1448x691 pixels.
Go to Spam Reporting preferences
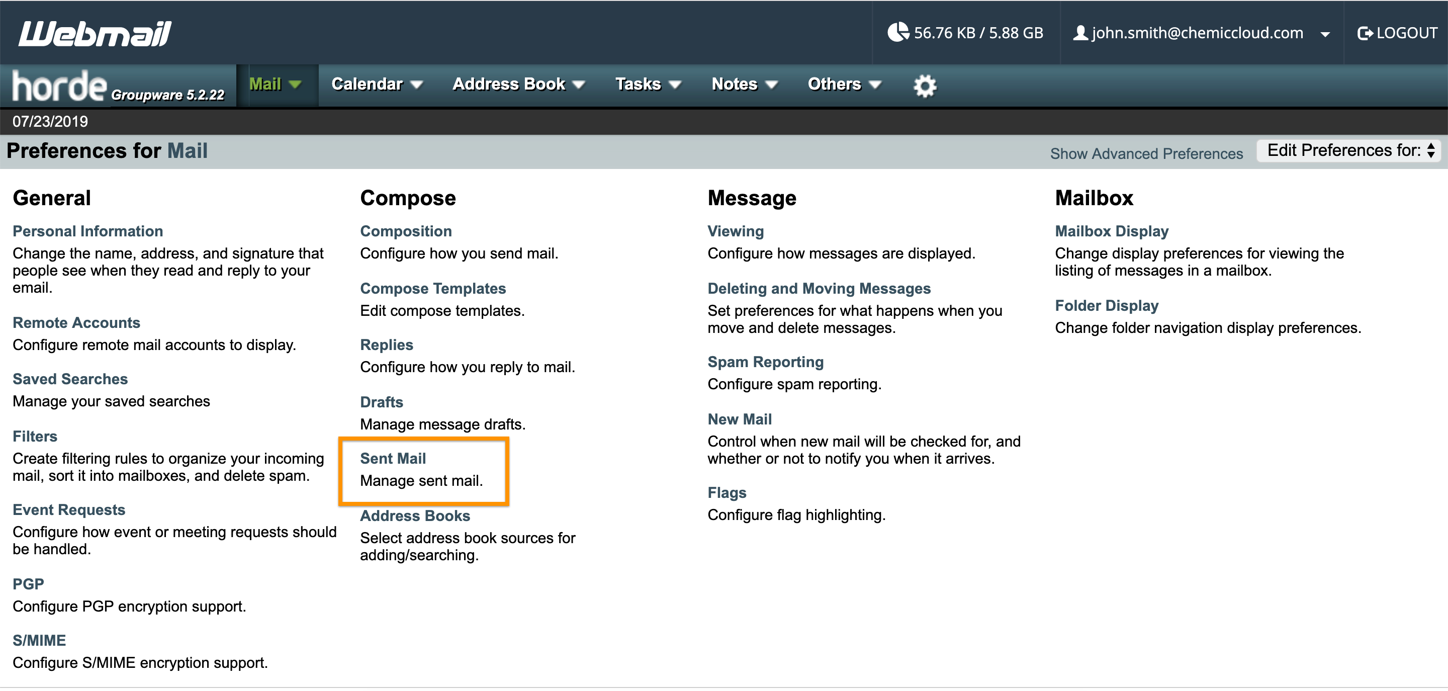click(765, 362)
